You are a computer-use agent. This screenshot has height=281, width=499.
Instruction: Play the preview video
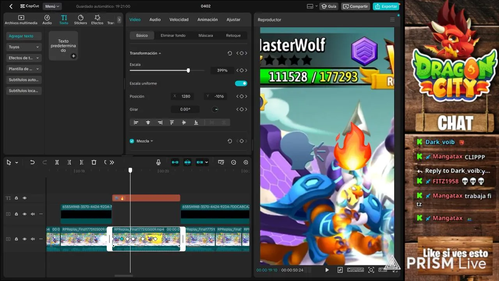coord(327,270)
